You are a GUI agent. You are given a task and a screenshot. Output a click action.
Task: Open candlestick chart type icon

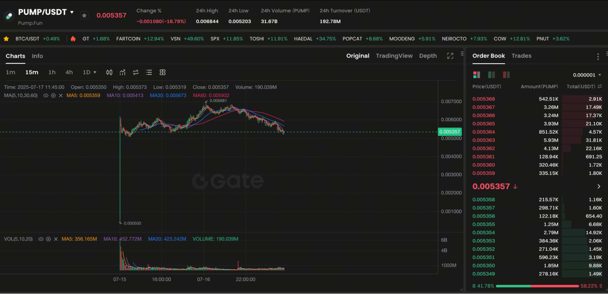click(x=109, y=72)
